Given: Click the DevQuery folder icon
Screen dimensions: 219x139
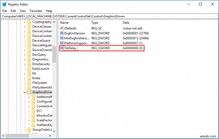Looking at the screenshot, I should pyautogui.click(x=29, y=55).
